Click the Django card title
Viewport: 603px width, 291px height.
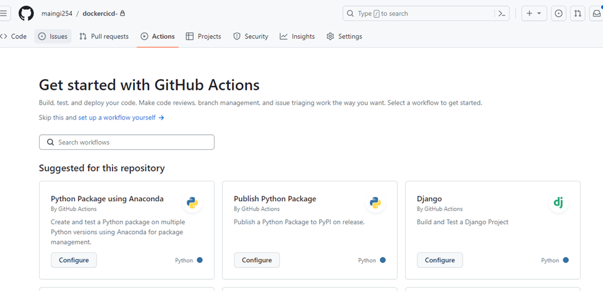click(429, 199)
